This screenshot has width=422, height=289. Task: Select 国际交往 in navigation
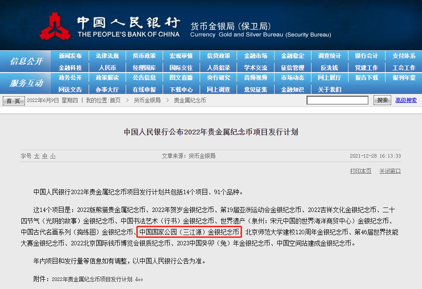(x=181, y=68)
